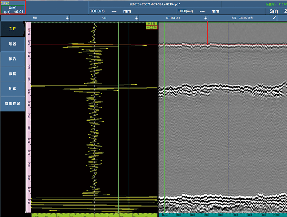Expand the UT TOFD 1 dropdown arrow
This screenshot has width=287, height=217.
(205, 18)
